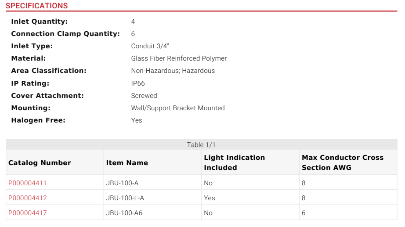
Task: Click the Wall/Support Bracket Mounted value
Action: (178, 108)
